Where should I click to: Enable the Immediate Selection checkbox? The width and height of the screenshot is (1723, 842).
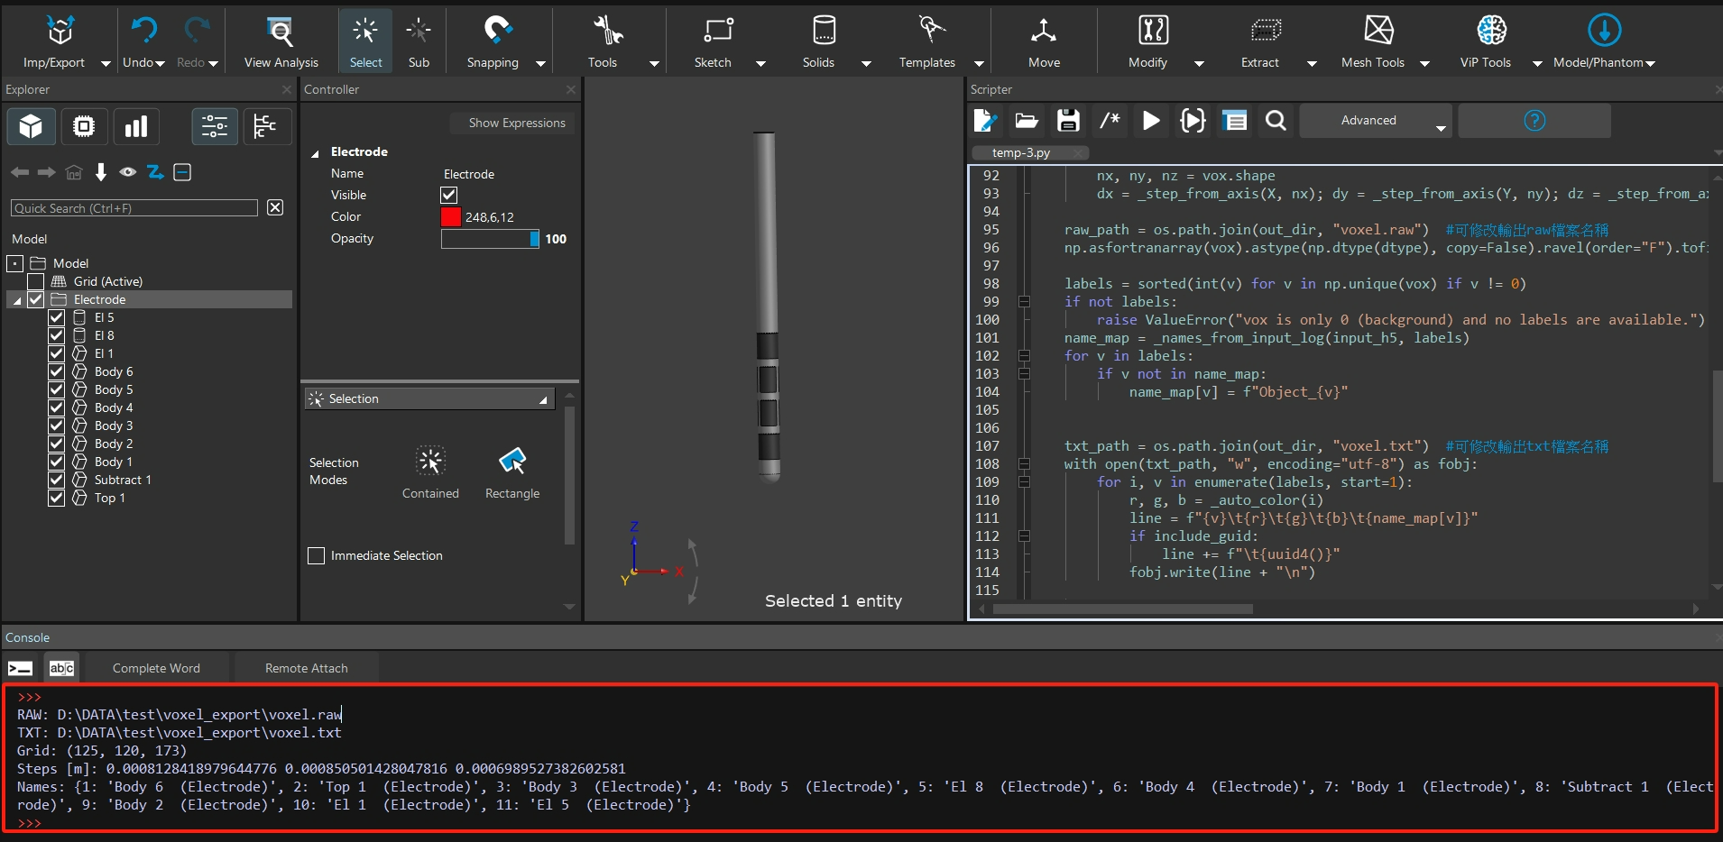click(317, 556)
